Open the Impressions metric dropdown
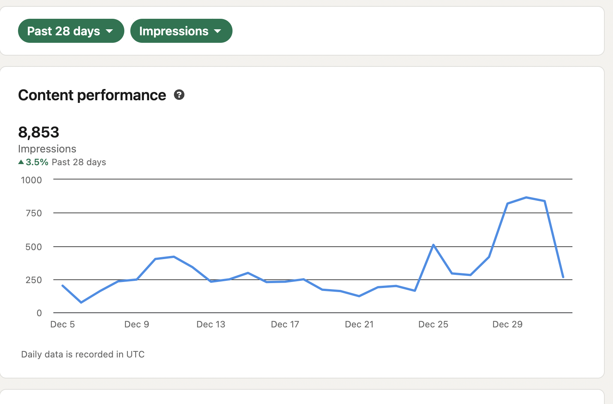 pyautogui.click(x=181, y=31)
